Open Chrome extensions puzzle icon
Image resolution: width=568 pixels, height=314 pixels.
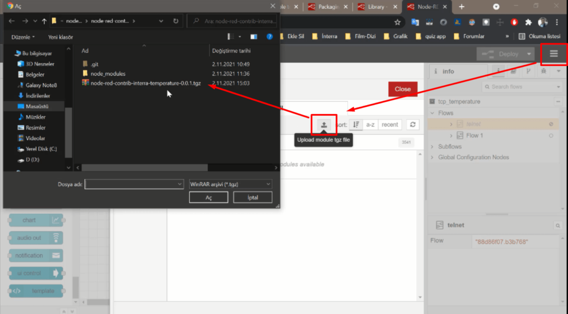529,22
